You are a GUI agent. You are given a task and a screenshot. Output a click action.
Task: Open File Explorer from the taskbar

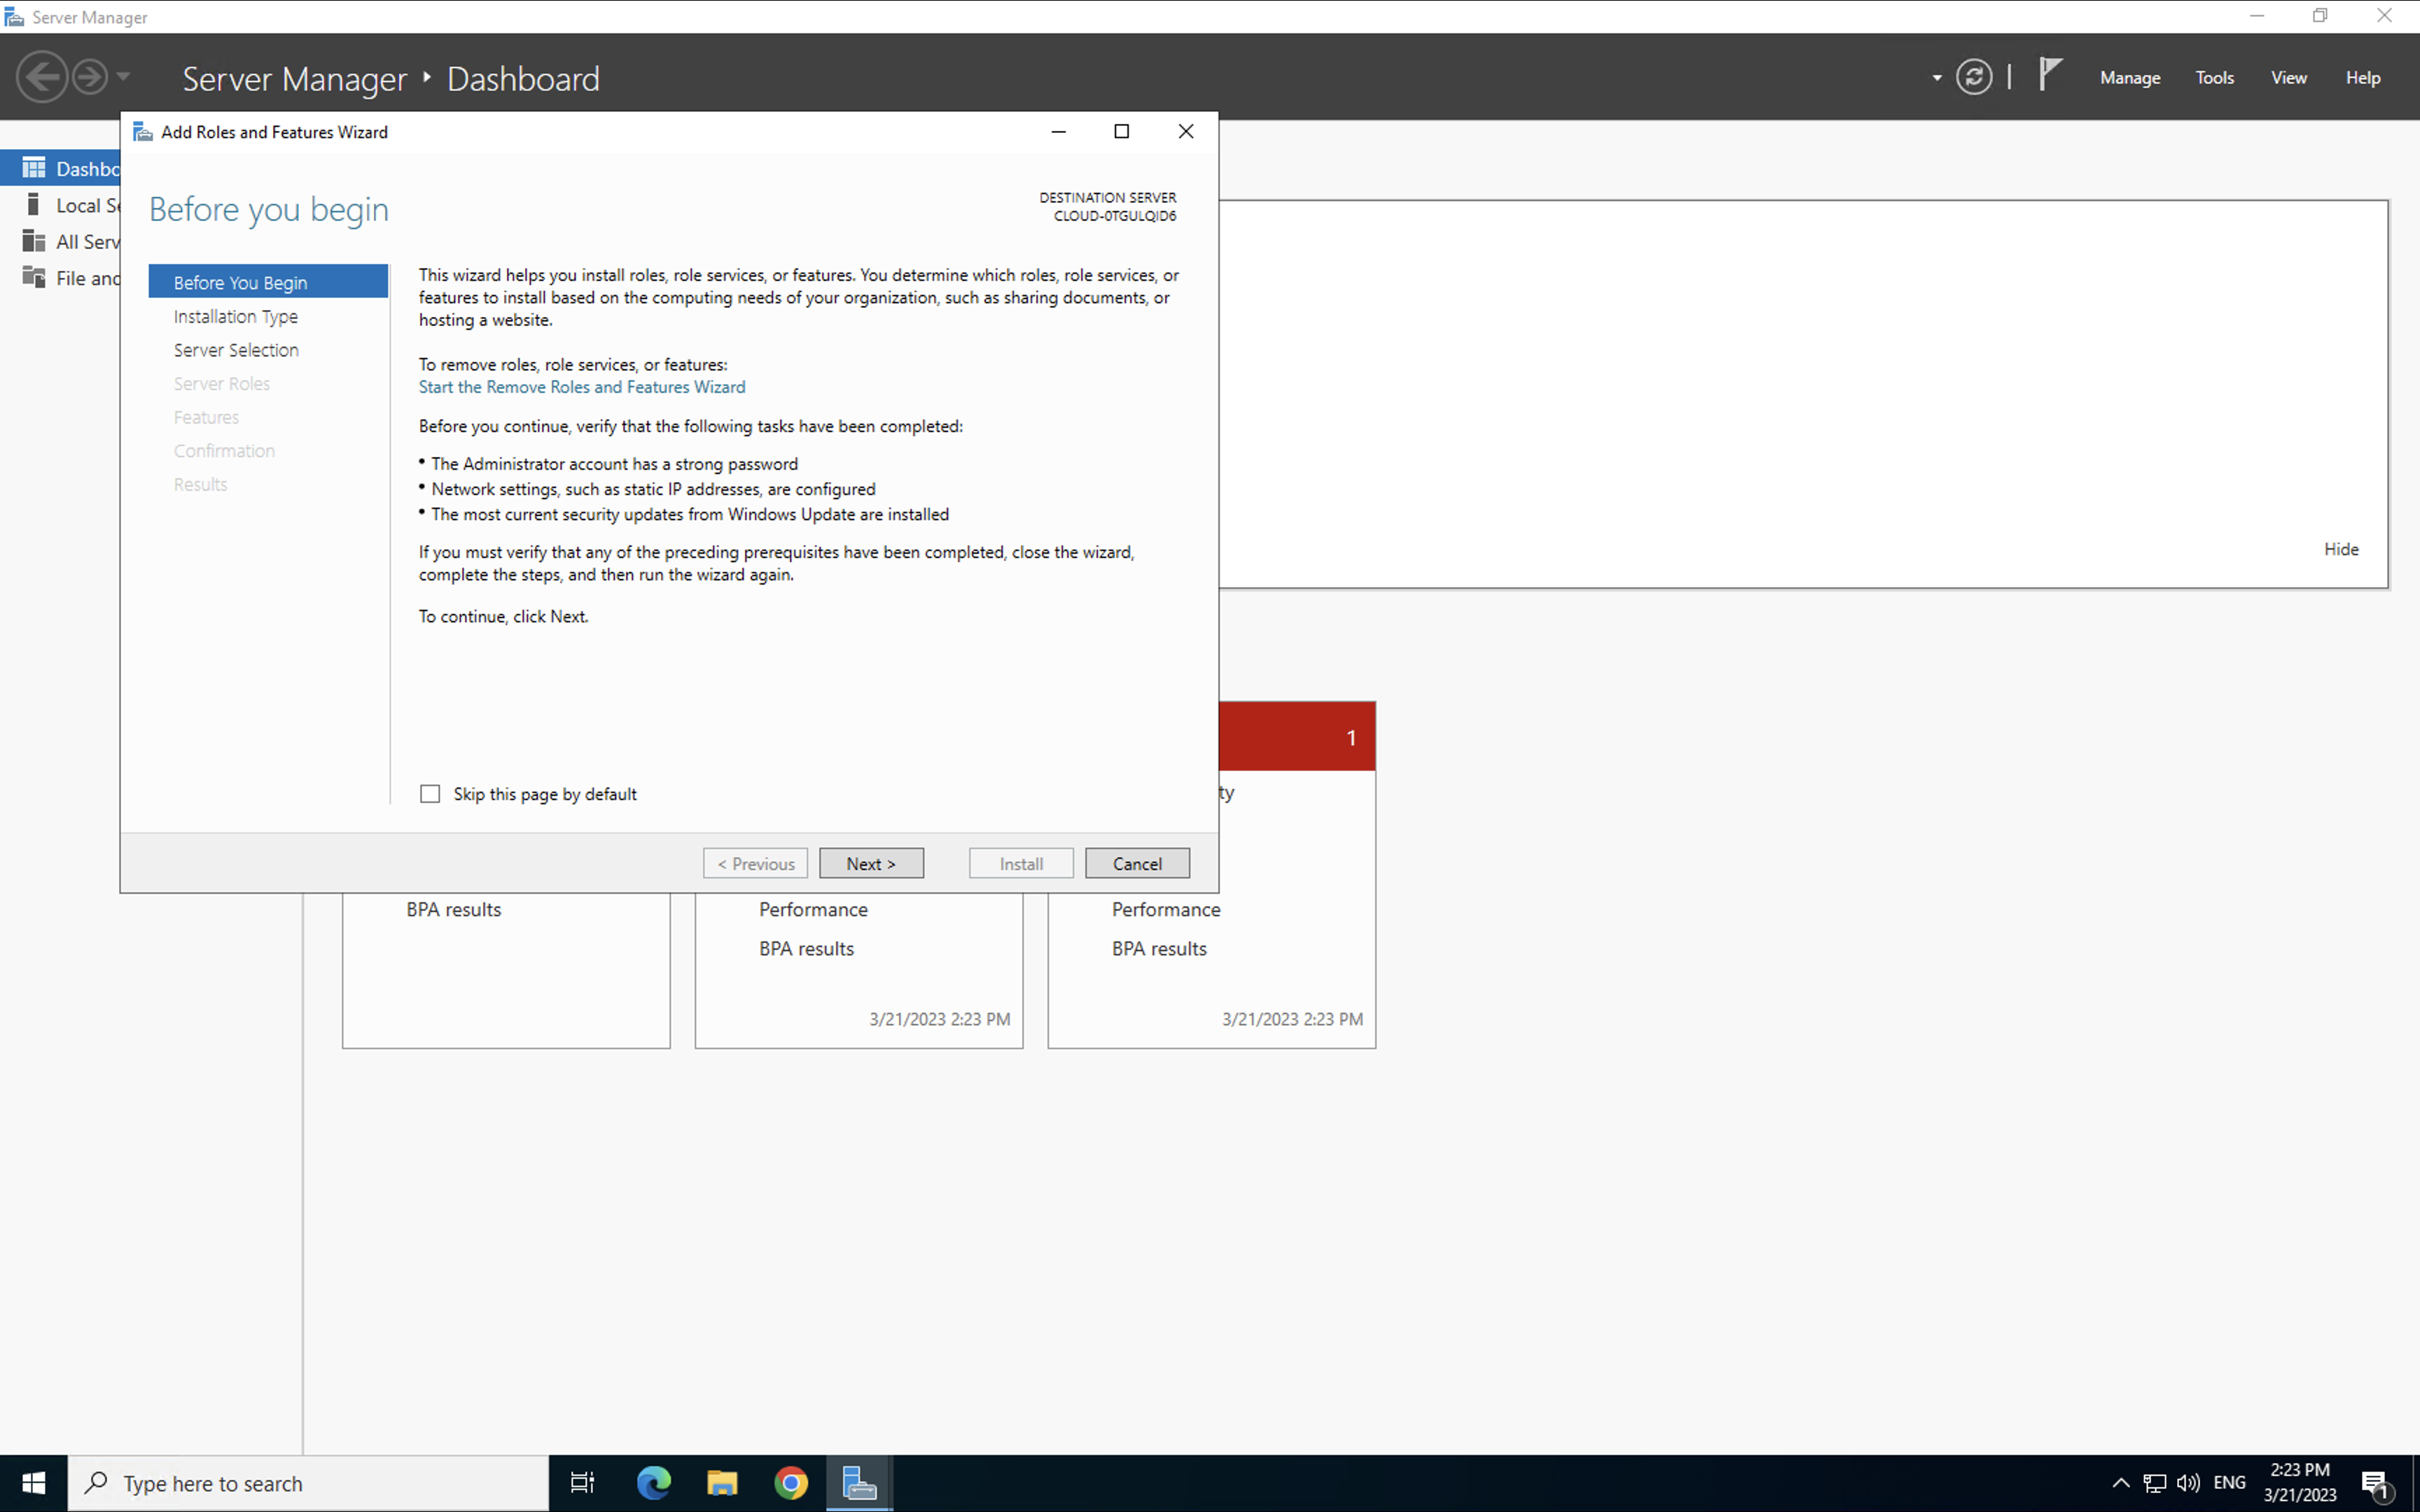coord(722,1483)
